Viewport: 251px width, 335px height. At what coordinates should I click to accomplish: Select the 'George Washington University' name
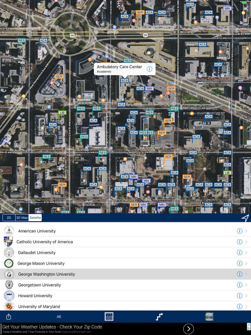(x=47, y=274)
